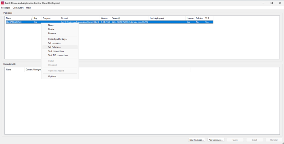Image resolution: width=284 pixels, height=144 pixels.
Task: Open the Packages menu
Action: coord(6,8)
